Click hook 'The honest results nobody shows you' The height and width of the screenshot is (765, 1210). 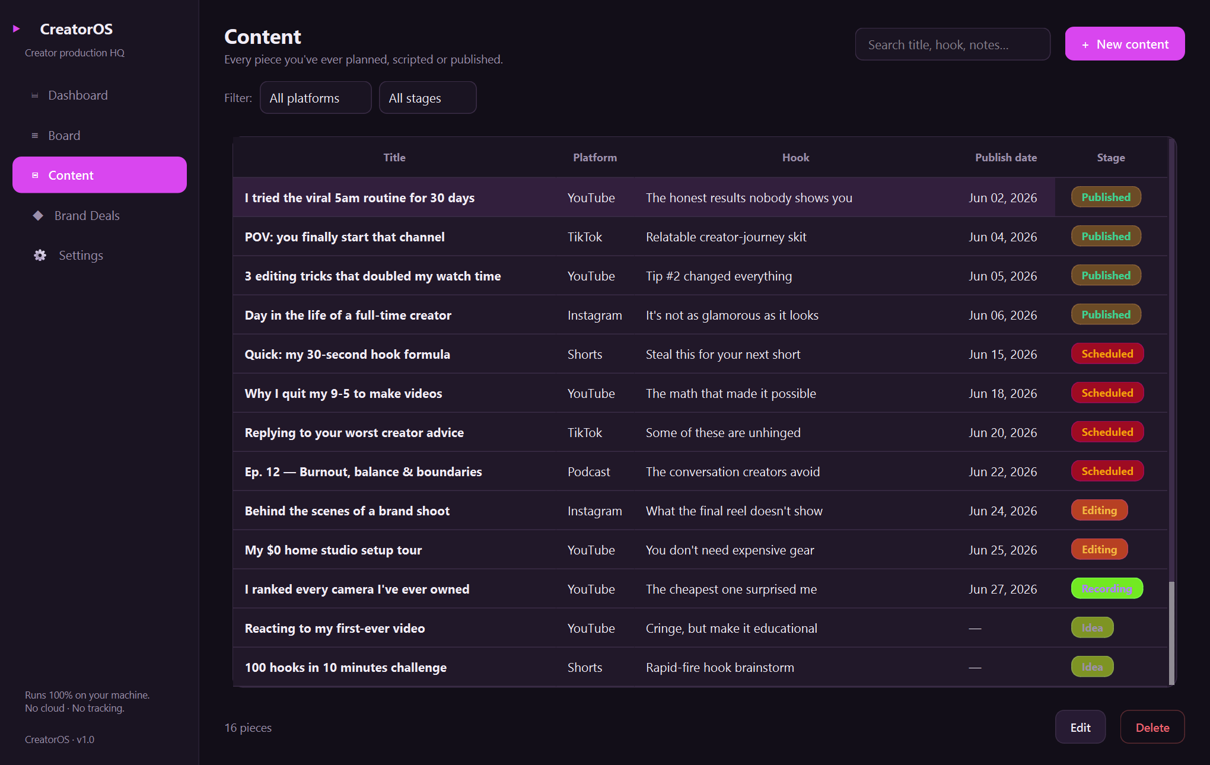click(x=749, y=197)
